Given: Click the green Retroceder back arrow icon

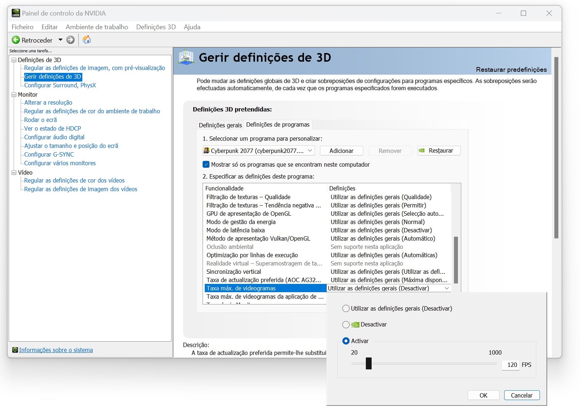Looking at the screenshot, I should tap(16, 40).
